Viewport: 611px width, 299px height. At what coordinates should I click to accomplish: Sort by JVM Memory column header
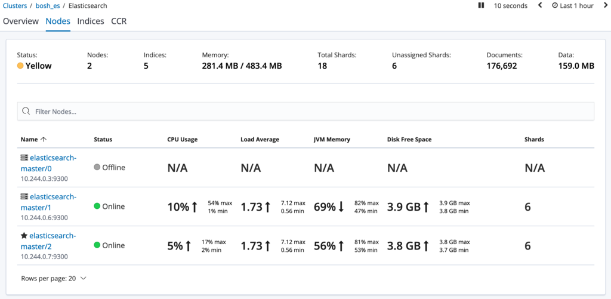332,139
